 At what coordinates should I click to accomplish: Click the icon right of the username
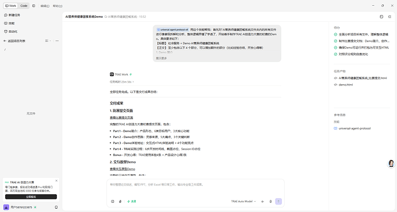coord(56,207)
